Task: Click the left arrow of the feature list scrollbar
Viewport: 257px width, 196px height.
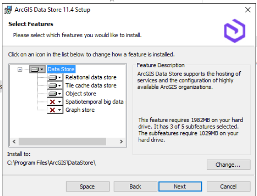Action: [x=14, y=142]
